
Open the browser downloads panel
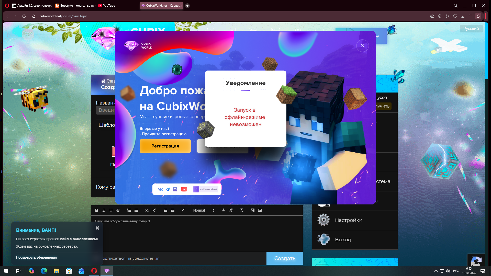point(463,16)
